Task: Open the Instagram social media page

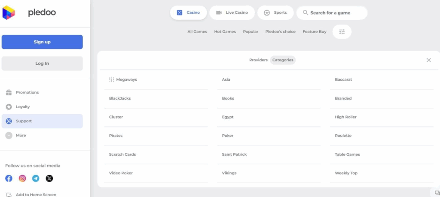Action: point(22,178)
